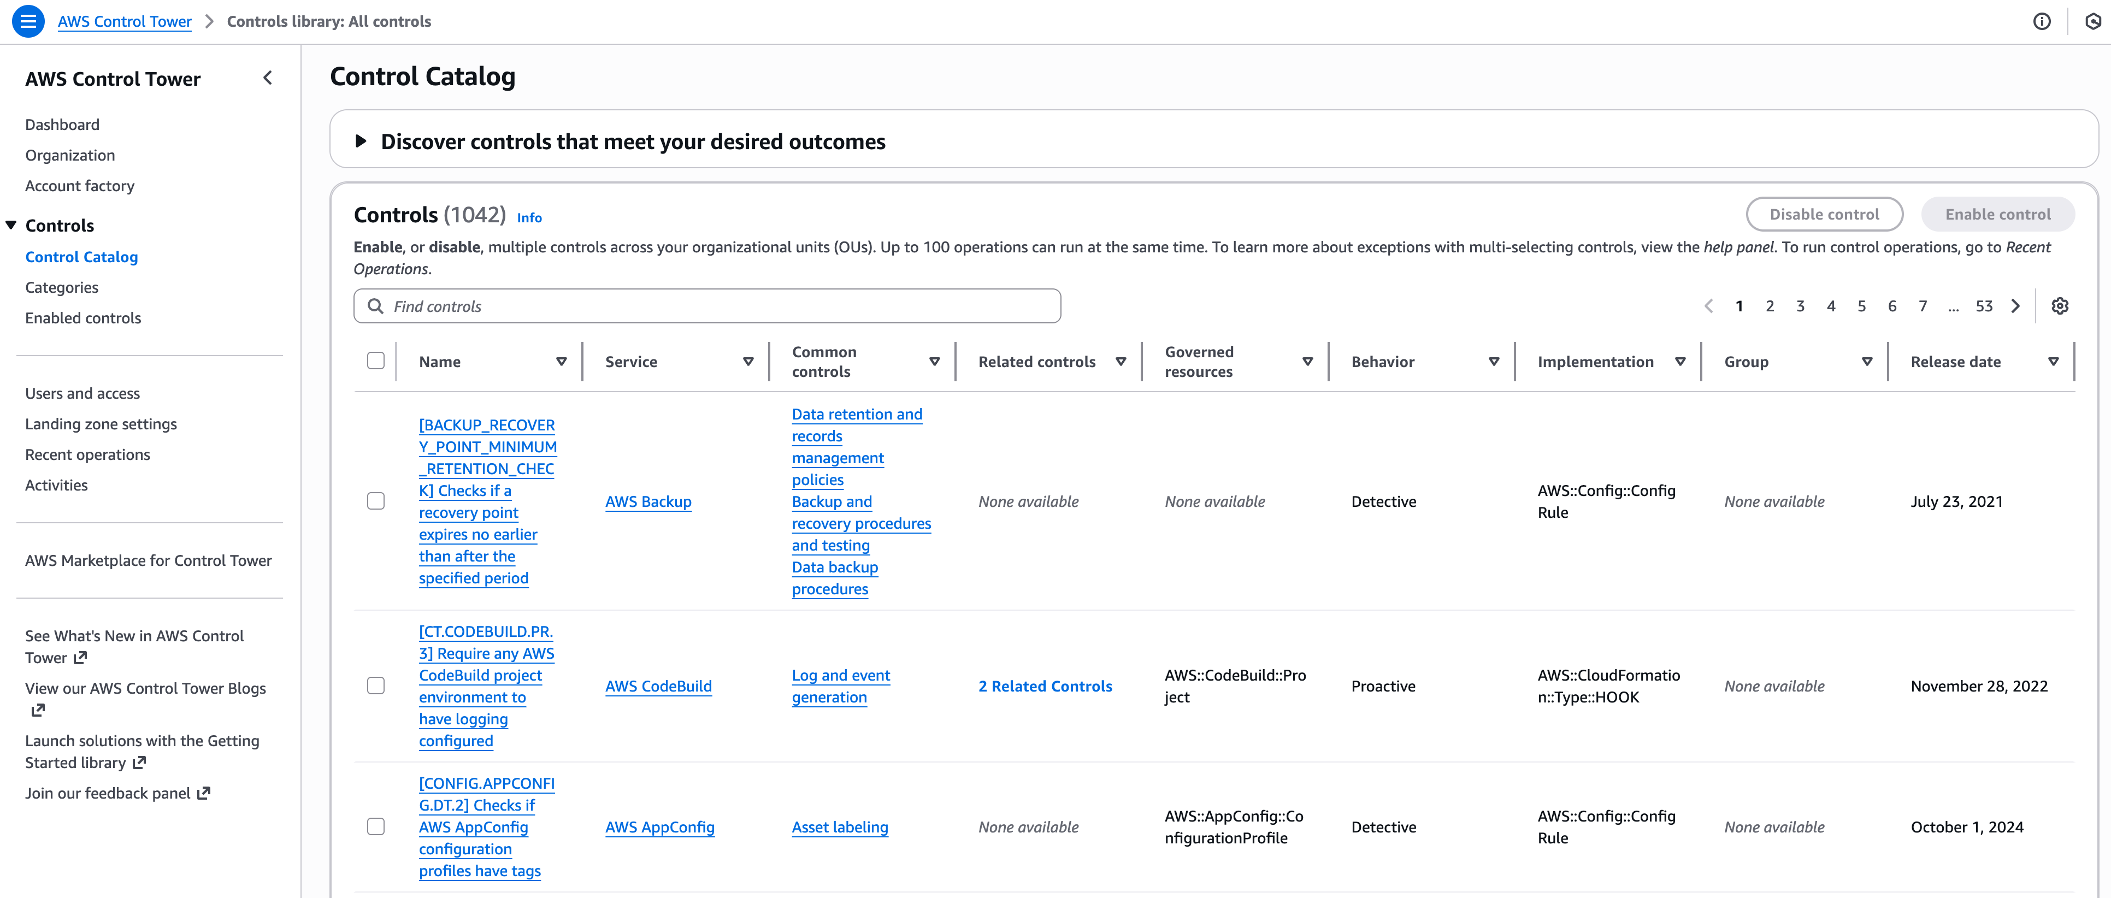Open Activities in sidebar
The height and width of the screenshot is (898, 2111).
pyautogui.click(x=56, y=485)
